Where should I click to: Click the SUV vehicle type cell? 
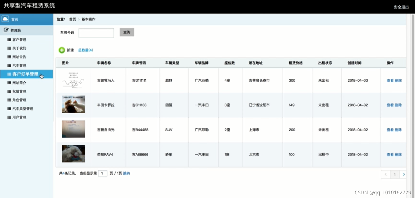pos(169,130)
